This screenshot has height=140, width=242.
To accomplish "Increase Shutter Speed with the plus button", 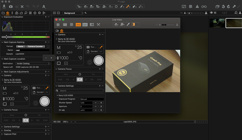I will (x=101, y=103).
